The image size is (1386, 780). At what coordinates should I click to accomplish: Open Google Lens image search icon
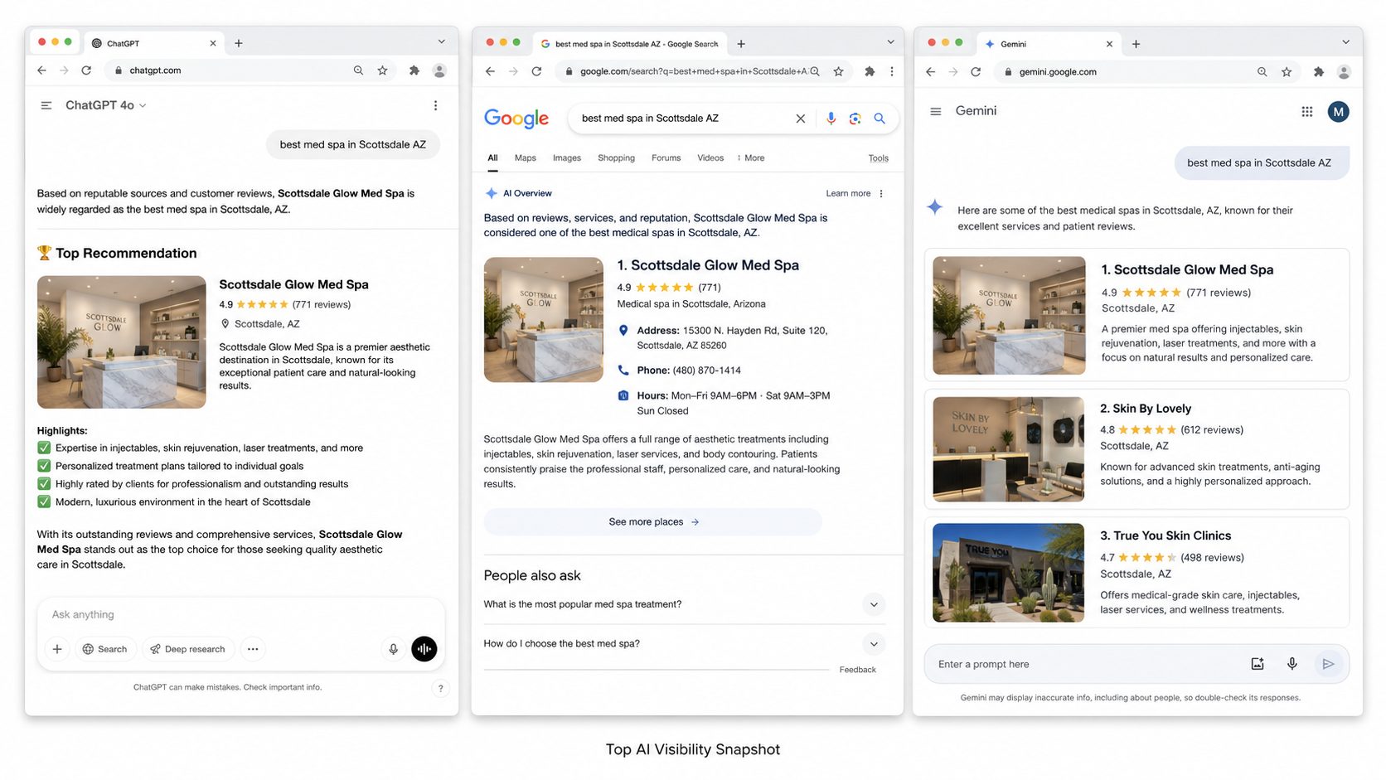tap(855, 119)
